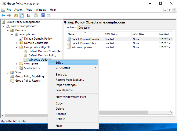The image size is (177, 131).
Task: Switch to the Contents tab
Action: pyautogui.click(x=71, y=27)
